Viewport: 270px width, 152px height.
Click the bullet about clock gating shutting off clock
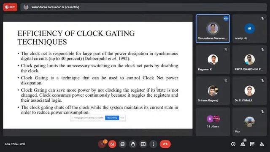pyautogui.click(x=100, y=110)
